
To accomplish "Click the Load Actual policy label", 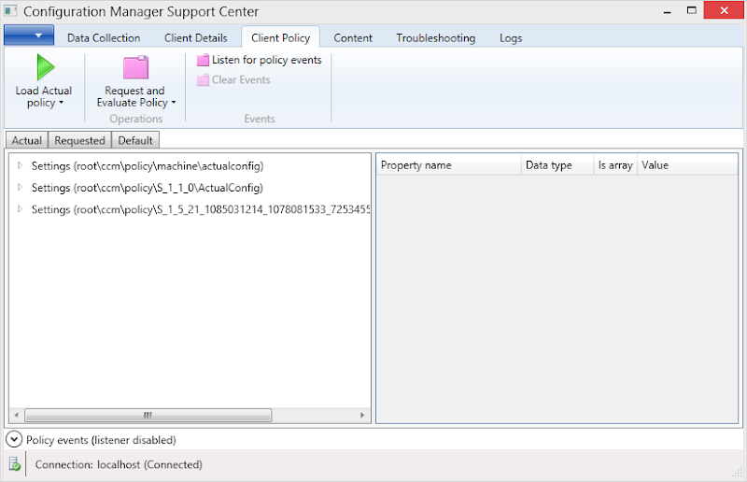I will (x=43, y=97).
